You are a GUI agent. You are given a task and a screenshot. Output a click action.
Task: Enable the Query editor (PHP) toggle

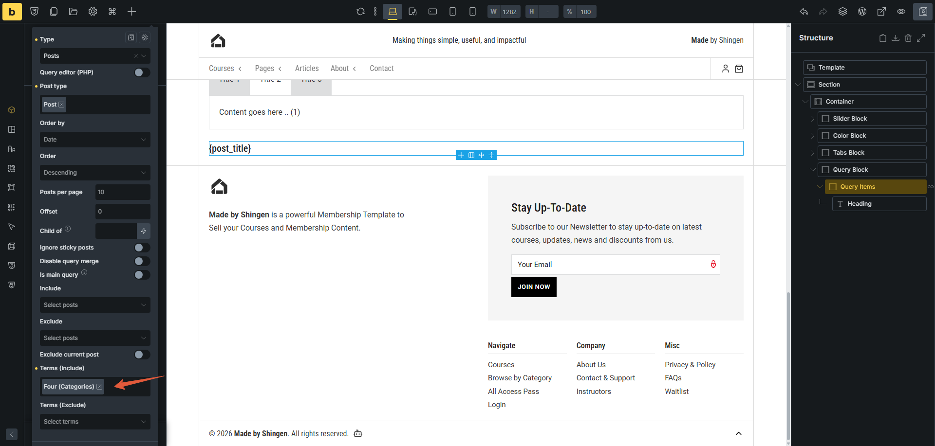tap(142, 72)
